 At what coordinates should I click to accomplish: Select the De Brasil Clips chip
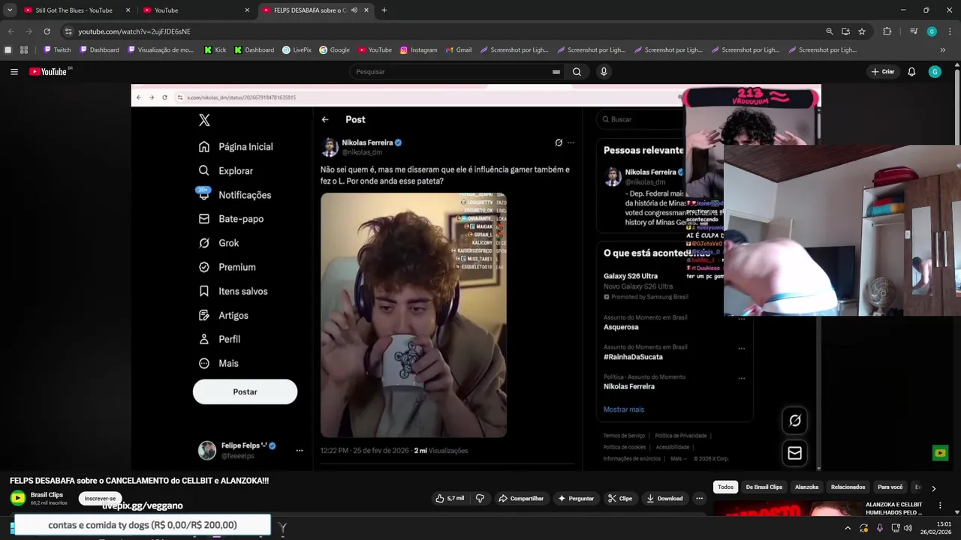(764, 487)
